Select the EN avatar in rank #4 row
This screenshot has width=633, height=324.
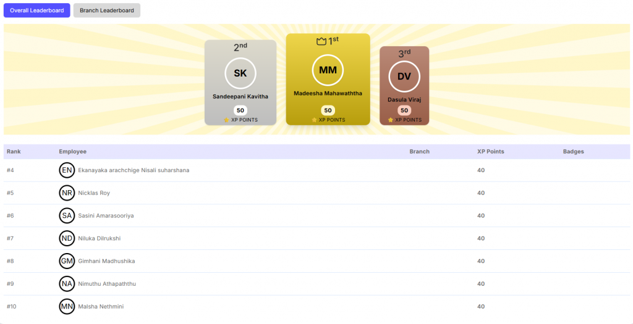(x=67, y=170)
